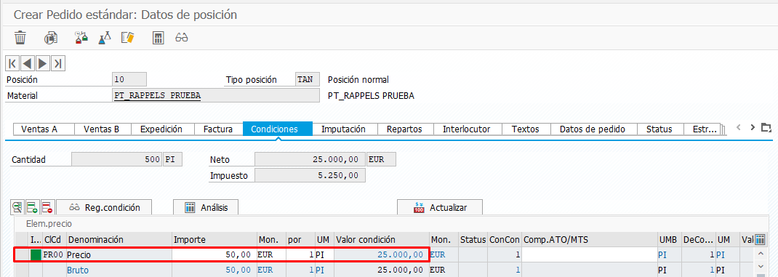This screenshot has width=778, height=277.
Task: Click the green status indicator of PR00
Action: (36, 254)
